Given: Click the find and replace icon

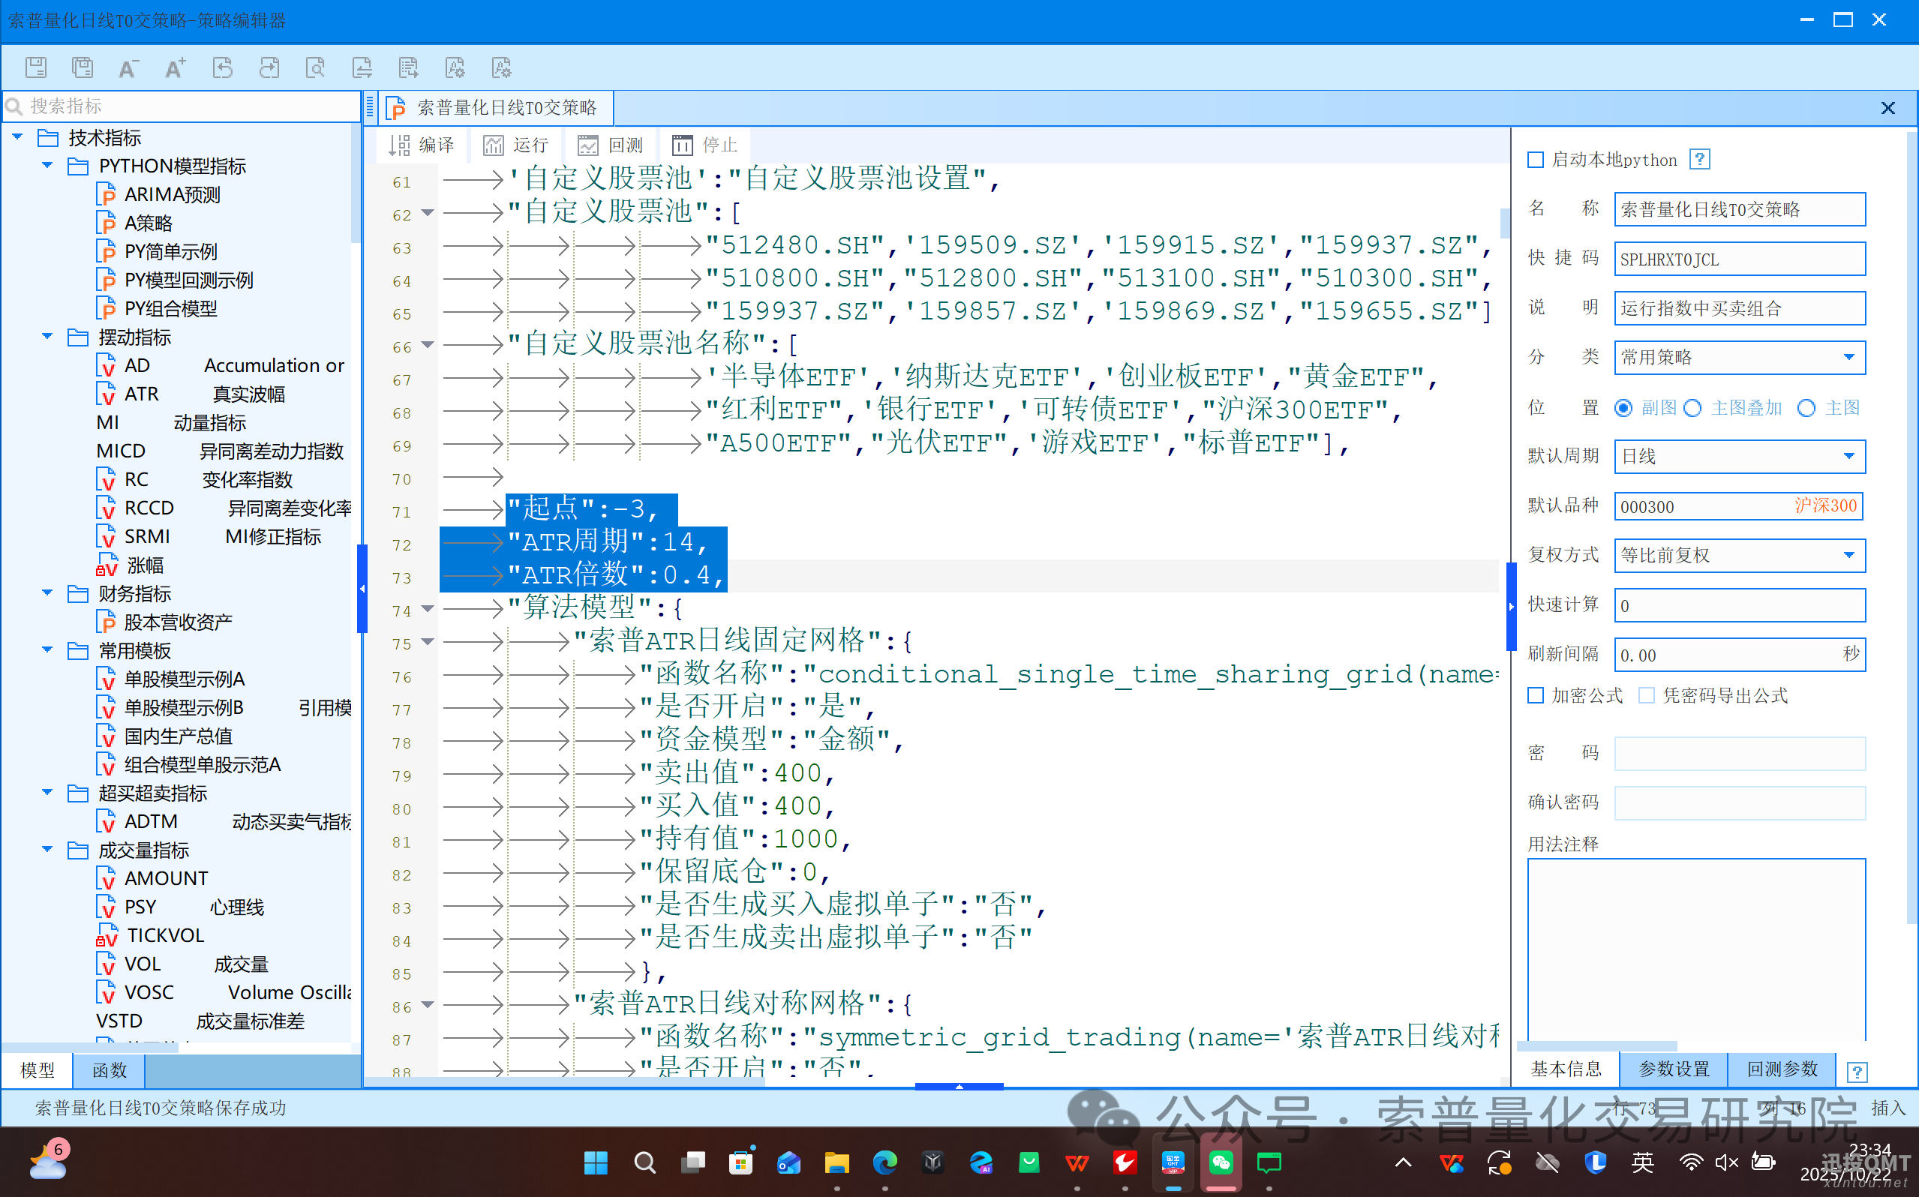Looking at the screenshot, I should pyautogui.click(x=362, y=68).
